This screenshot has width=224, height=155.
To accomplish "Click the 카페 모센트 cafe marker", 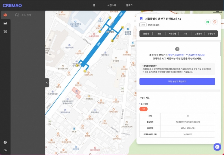I will (x=114, y=109).
